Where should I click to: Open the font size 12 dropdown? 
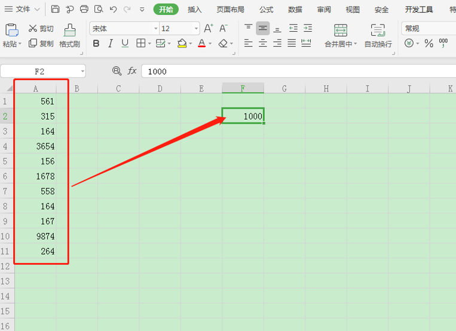click(x=196, y=29)
